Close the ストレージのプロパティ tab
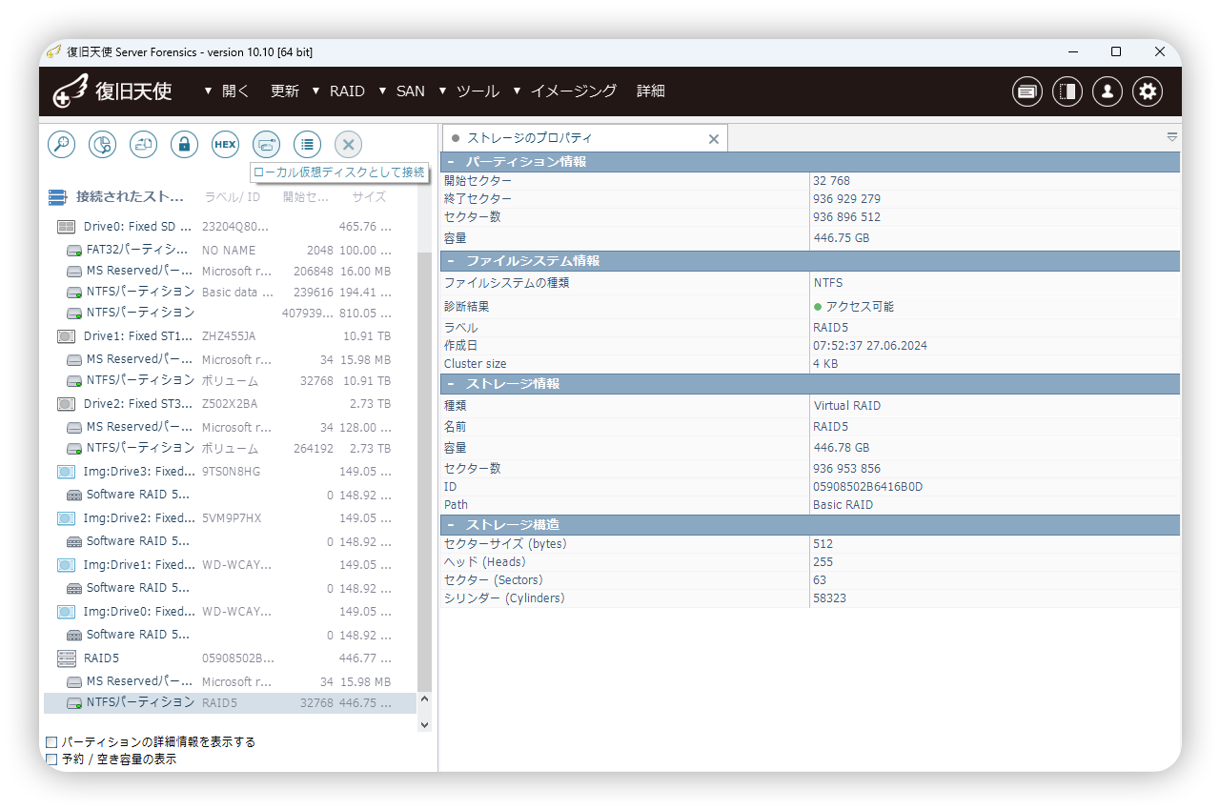Screen dimensions: 1220x810 (x=713, y=139)
